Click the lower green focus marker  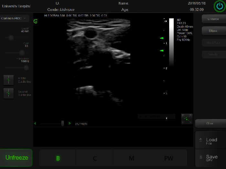(x=162, y=51)
